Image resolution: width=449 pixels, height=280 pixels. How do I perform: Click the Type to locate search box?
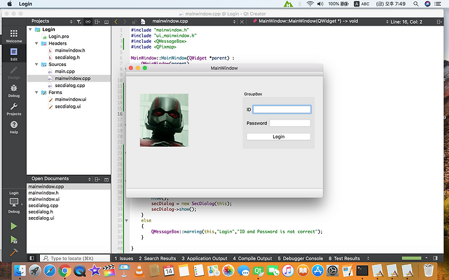click(x=75, y=258)
